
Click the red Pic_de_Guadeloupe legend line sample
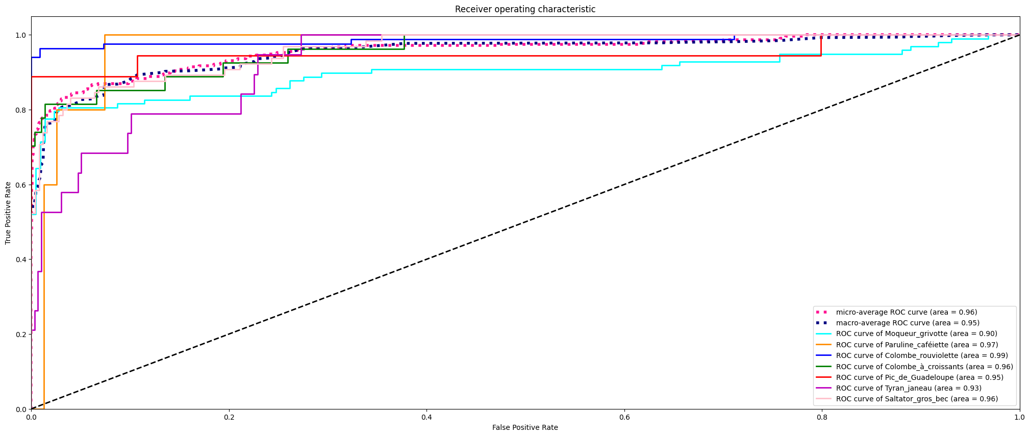(823, 378)
